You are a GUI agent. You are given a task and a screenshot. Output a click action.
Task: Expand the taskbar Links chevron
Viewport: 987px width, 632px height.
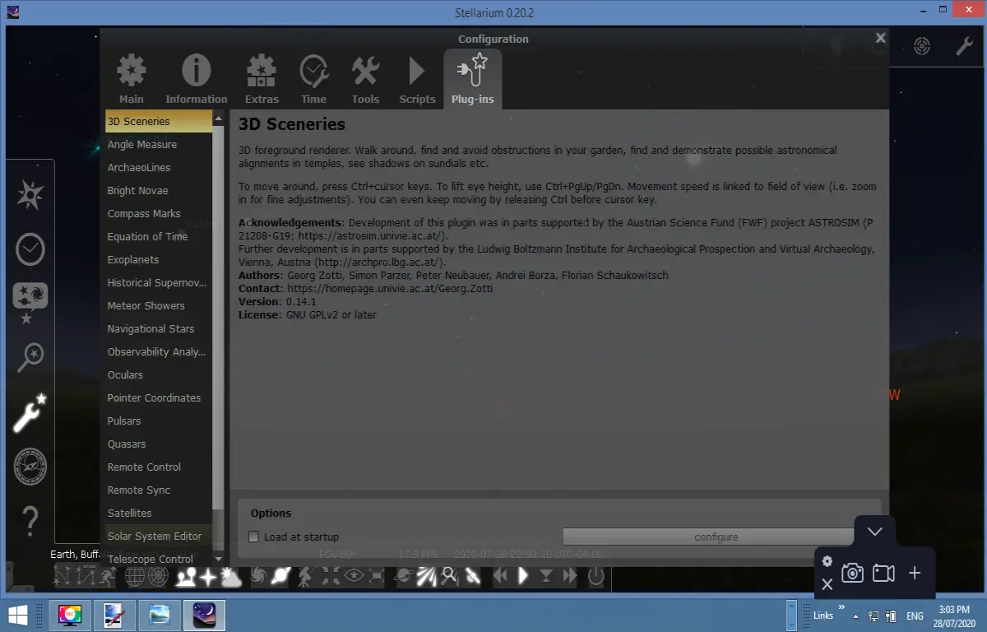tap(841, 608)
